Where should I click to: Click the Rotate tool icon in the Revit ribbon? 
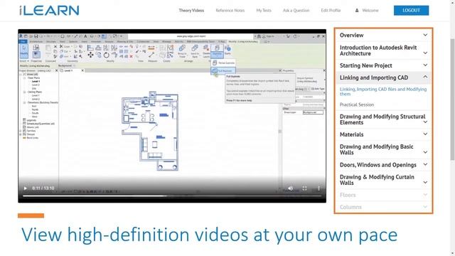coord(107,55)
